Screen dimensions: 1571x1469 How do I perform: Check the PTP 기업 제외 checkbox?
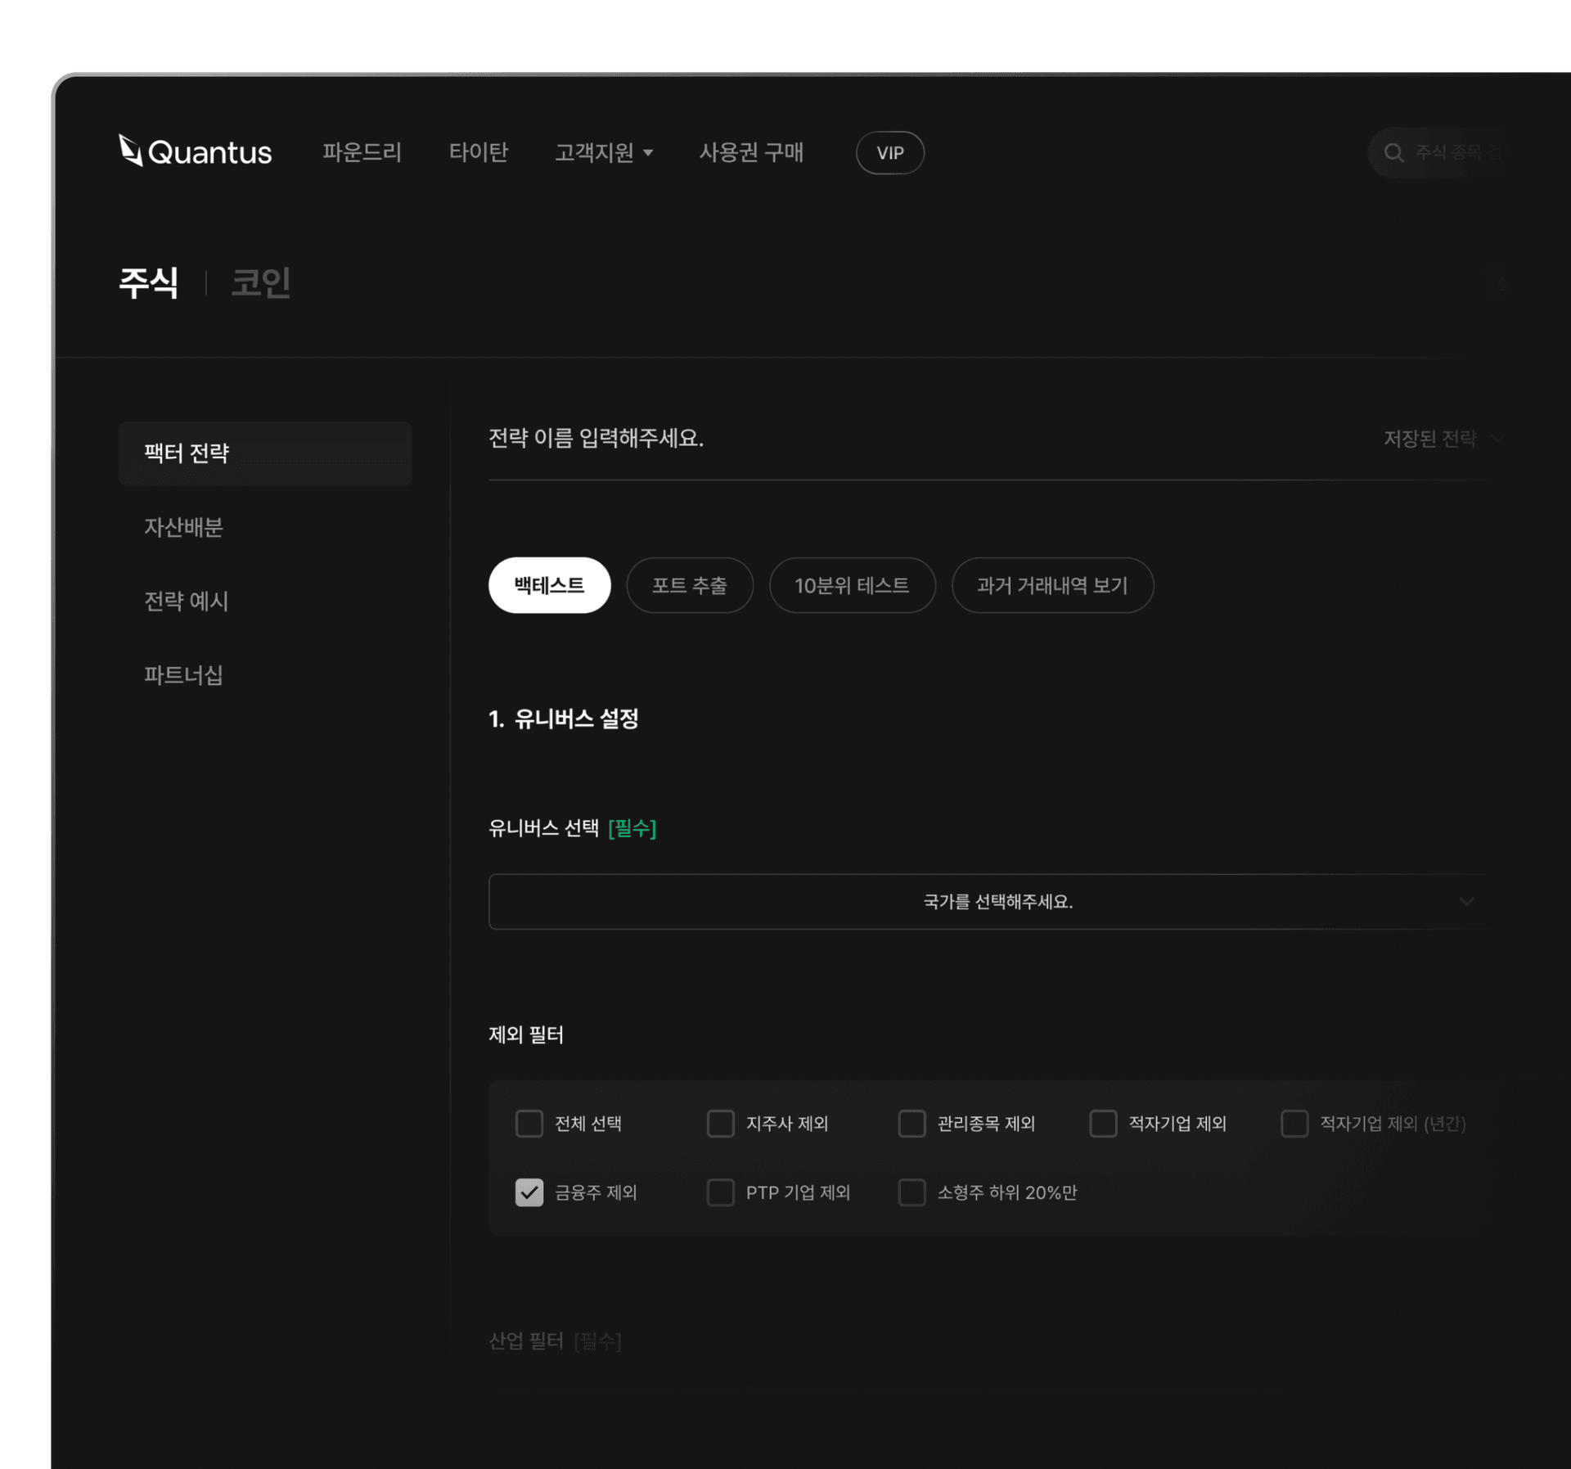[720, 1192]
